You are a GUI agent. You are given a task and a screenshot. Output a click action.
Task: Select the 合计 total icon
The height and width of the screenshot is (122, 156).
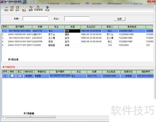17,9
